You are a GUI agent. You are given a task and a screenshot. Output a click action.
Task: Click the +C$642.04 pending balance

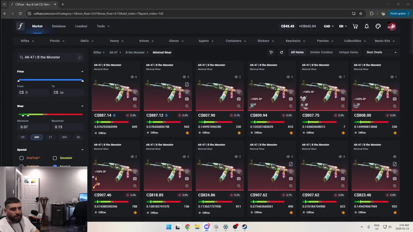[x=307, y=26]
